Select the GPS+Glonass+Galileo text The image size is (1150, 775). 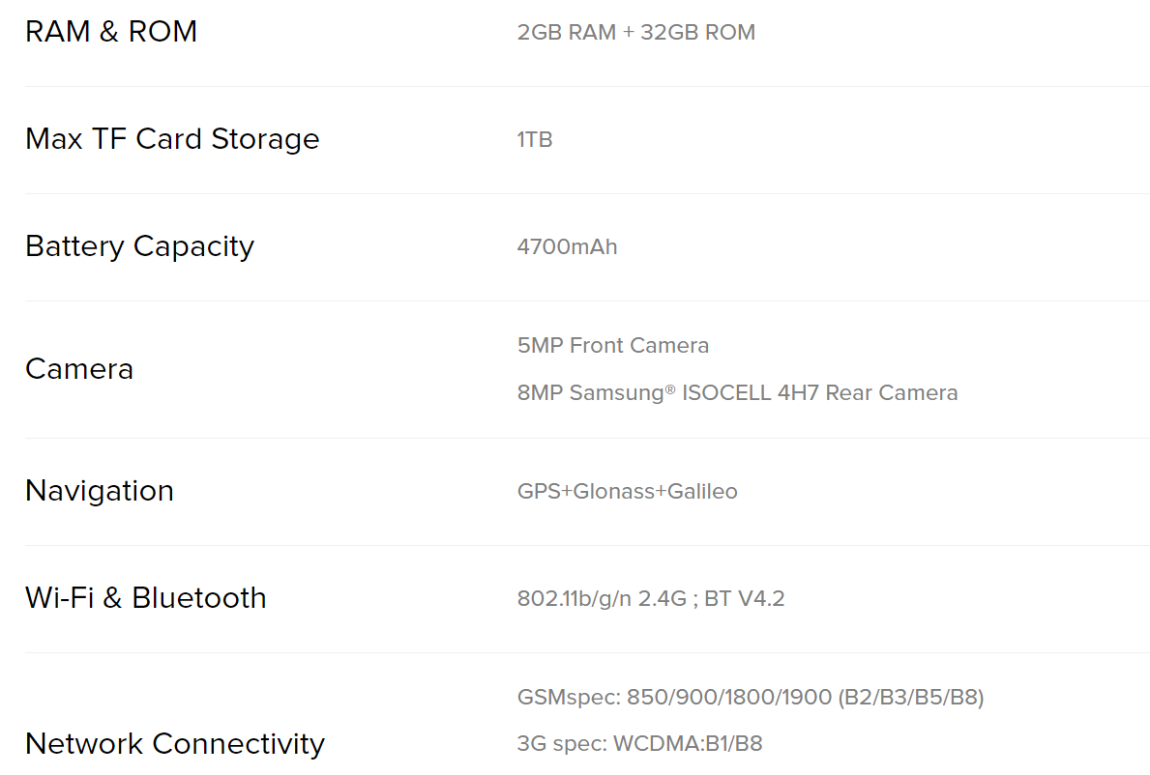tap(627, 491)
